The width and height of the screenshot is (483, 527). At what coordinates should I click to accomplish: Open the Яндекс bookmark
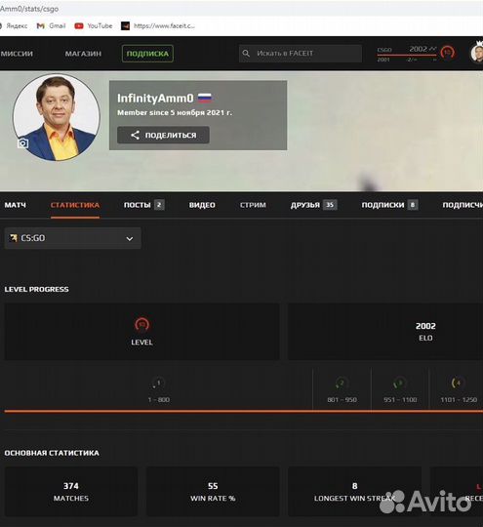tap(14, 26)
